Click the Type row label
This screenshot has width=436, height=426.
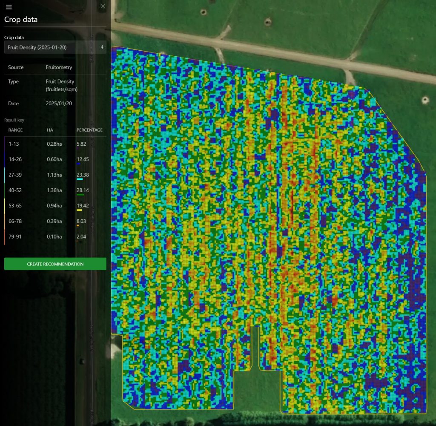[13, 81]
